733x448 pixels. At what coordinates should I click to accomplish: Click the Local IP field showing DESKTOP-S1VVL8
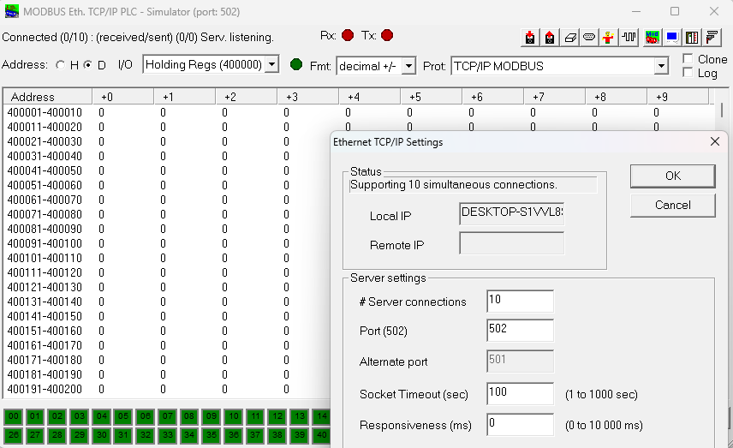(511, 213)
